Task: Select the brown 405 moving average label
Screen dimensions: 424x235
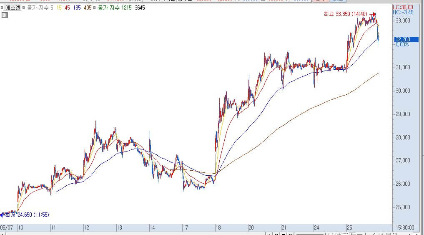Action: point(88,8)
